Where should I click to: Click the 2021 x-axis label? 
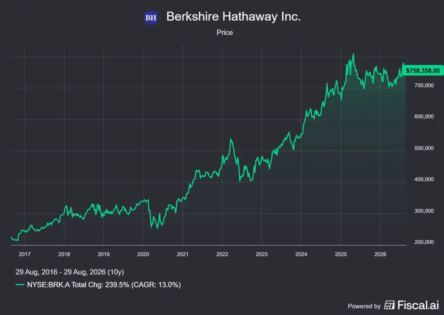[x=183, y=254]
